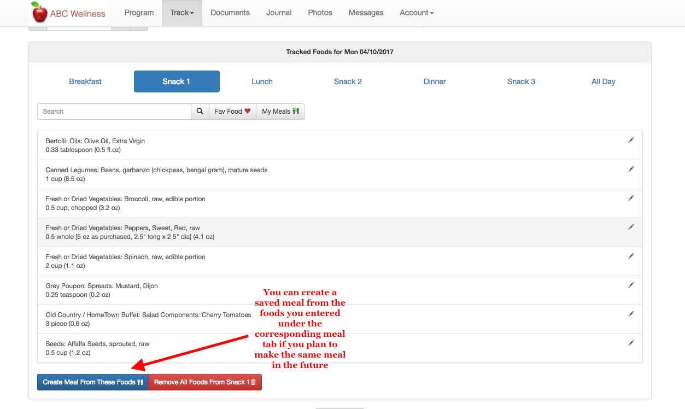Edit the Bertolli Olive Oil entry pencil

[x=631, y=140]
